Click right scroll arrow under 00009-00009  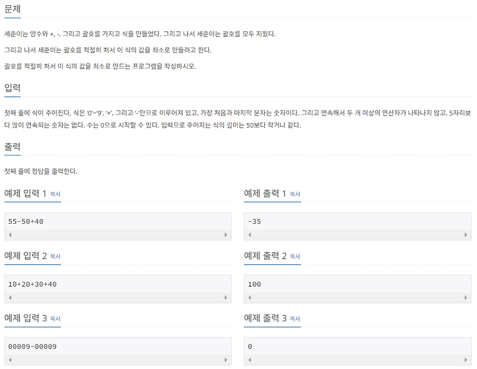click(226, 360)
